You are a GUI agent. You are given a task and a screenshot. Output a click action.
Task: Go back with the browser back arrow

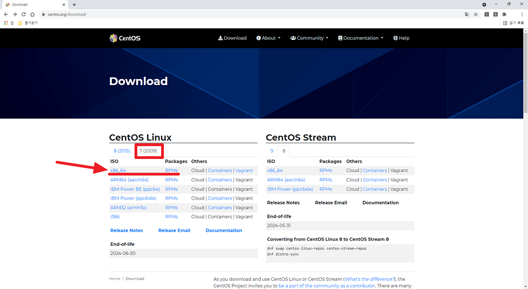click(x=6, y=15)
